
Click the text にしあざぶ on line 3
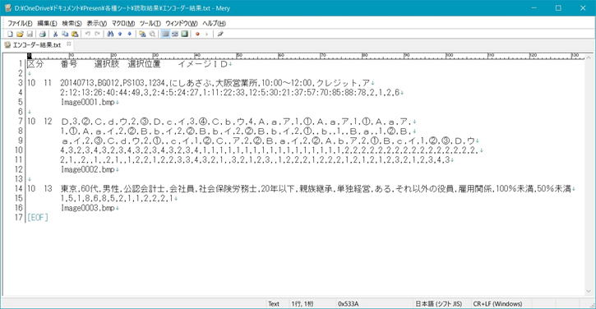191,83
